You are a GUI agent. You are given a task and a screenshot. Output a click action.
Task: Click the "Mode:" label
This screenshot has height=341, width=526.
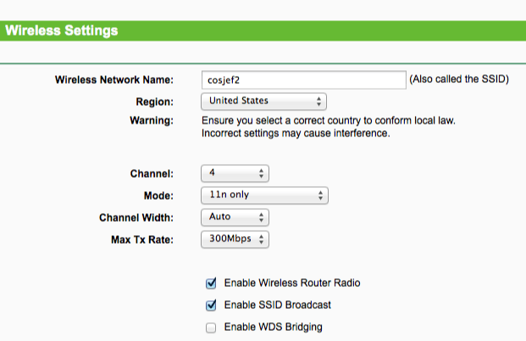pyautogui.click(x=158, y=195)
